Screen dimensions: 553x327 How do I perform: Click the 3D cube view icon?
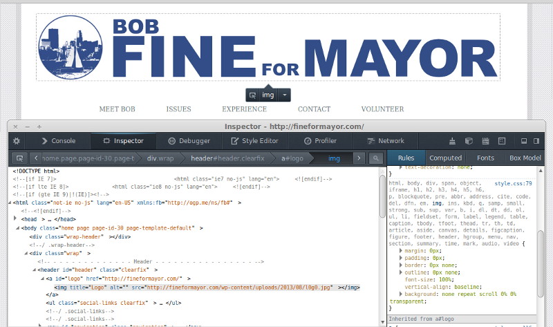469,141
